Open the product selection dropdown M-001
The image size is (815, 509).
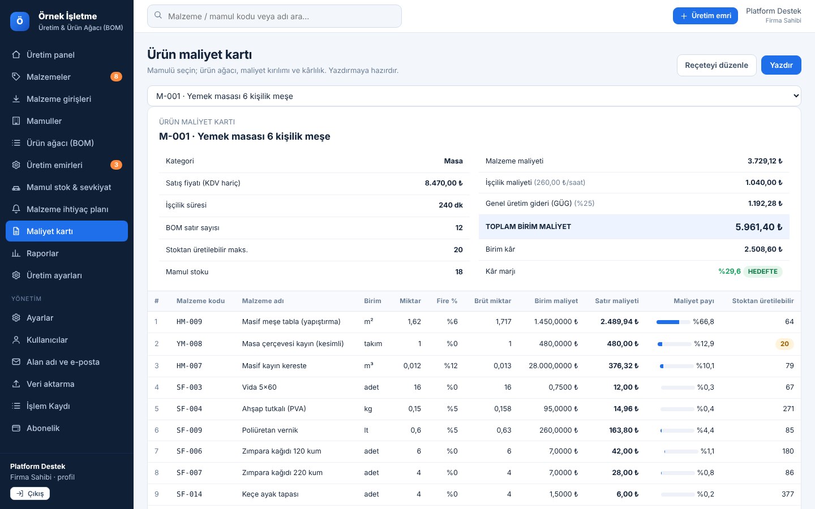[474, 96]
